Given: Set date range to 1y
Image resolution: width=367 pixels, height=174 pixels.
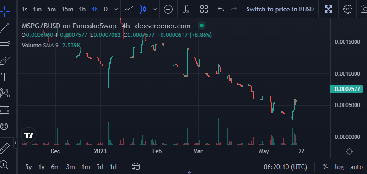Looking at the screenshot, I should [42, 167].
